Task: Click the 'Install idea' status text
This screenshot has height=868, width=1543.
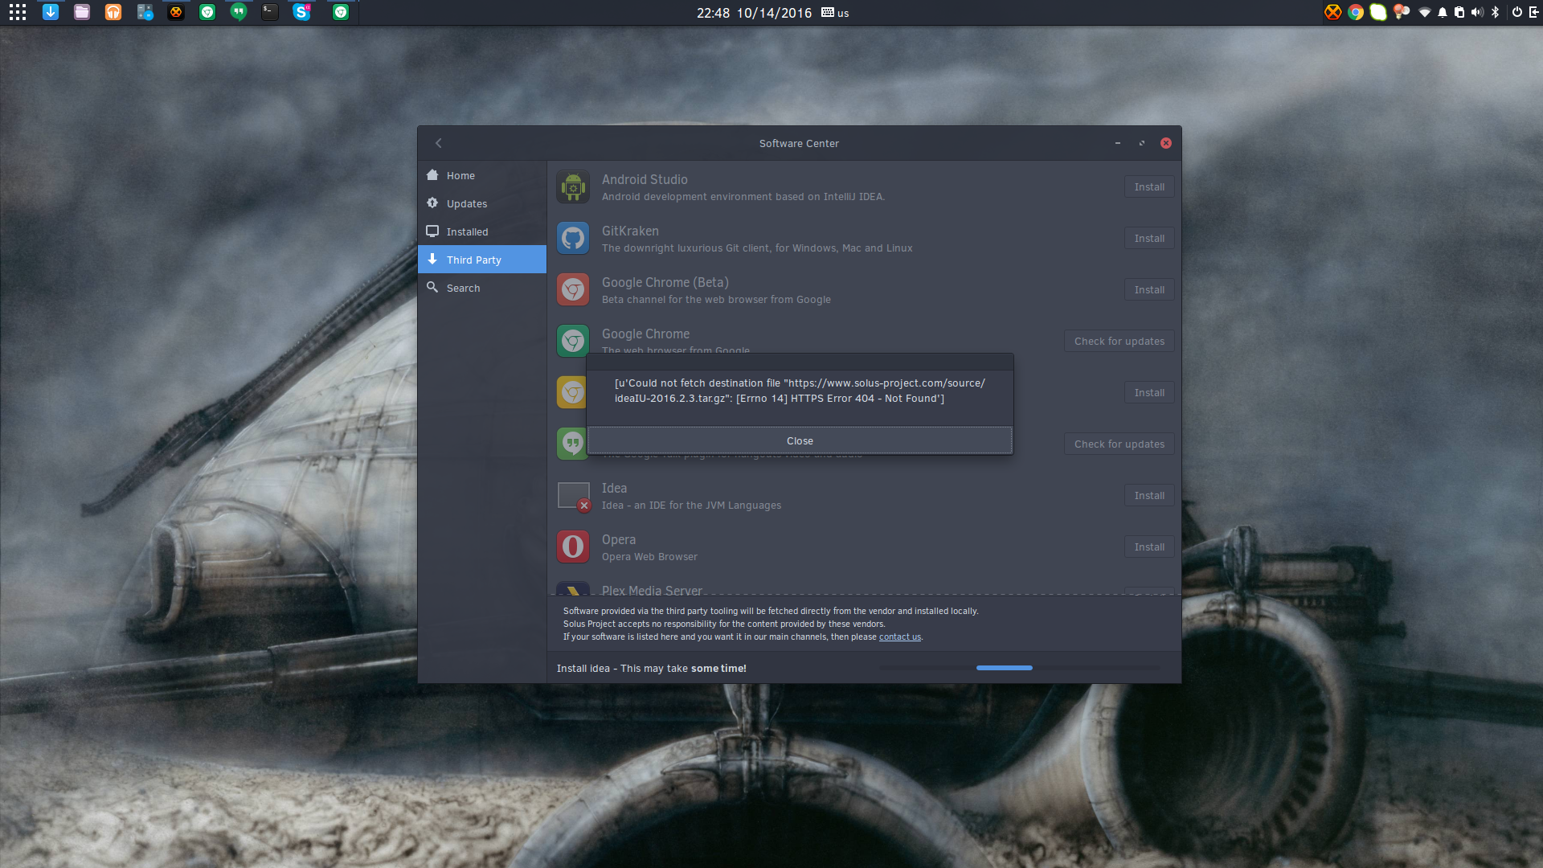Action: tap(652, 669)
